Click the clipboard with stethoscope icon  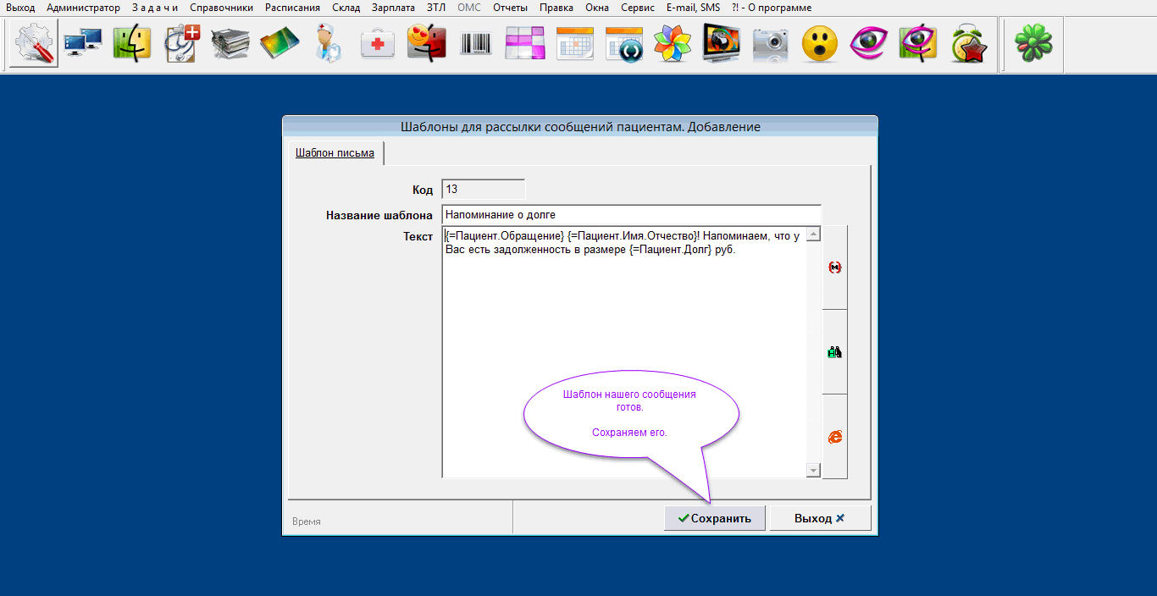click(181, 43)
